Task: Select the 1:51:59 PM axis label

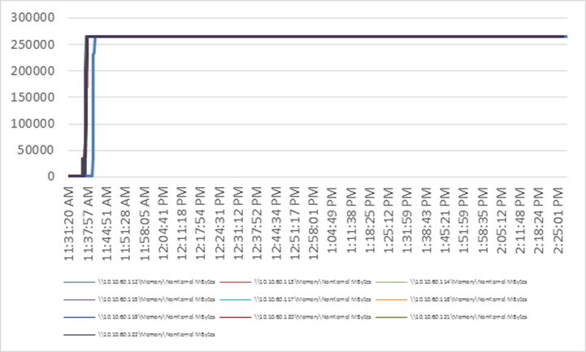Action: click(464, 220)
